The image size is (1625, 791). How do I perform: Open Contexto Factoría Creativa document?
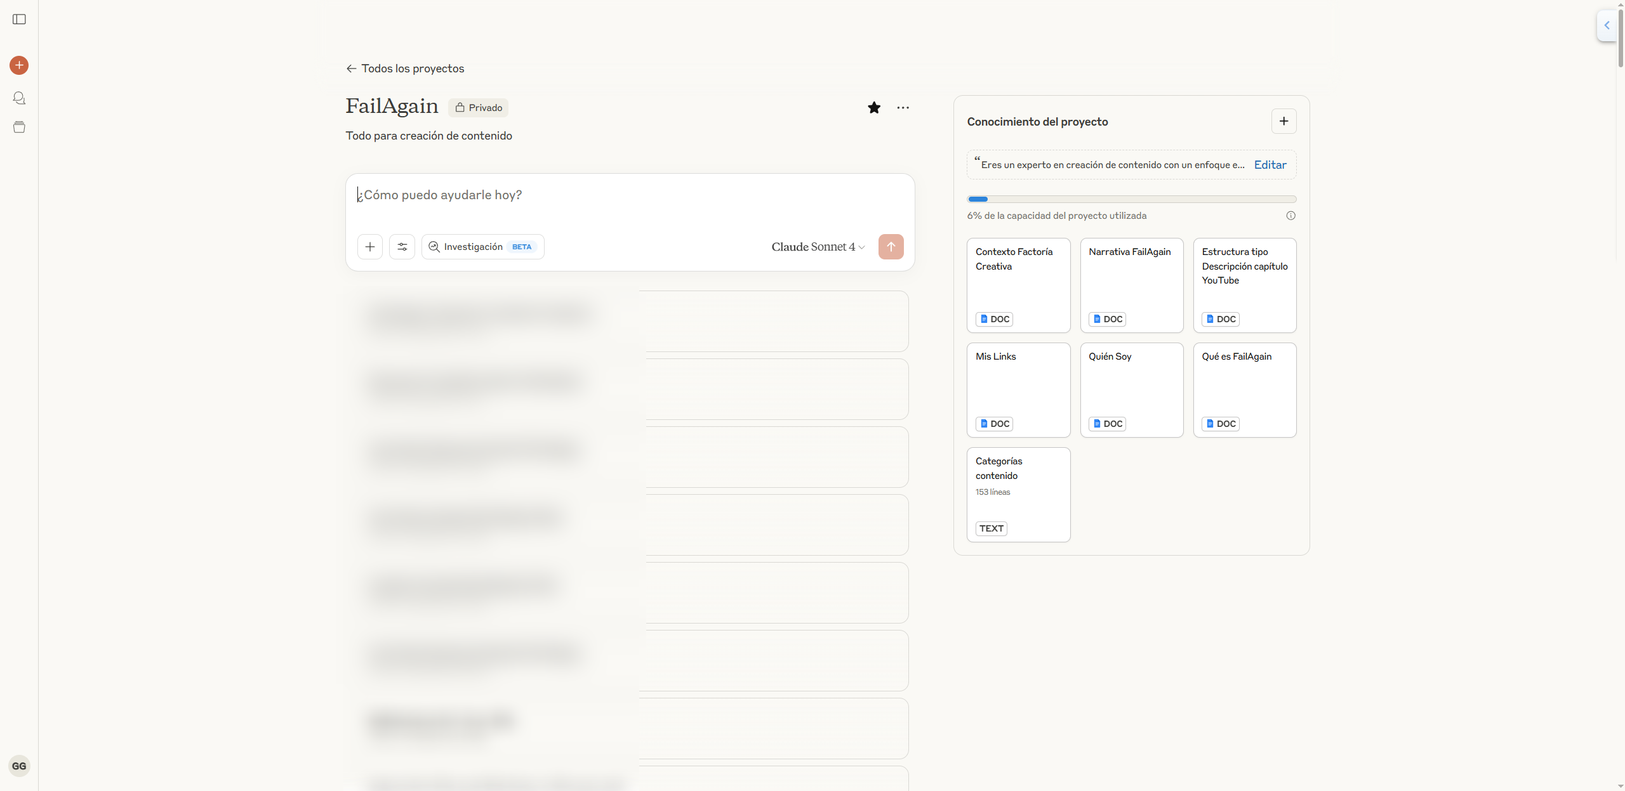click(1019, 285)
